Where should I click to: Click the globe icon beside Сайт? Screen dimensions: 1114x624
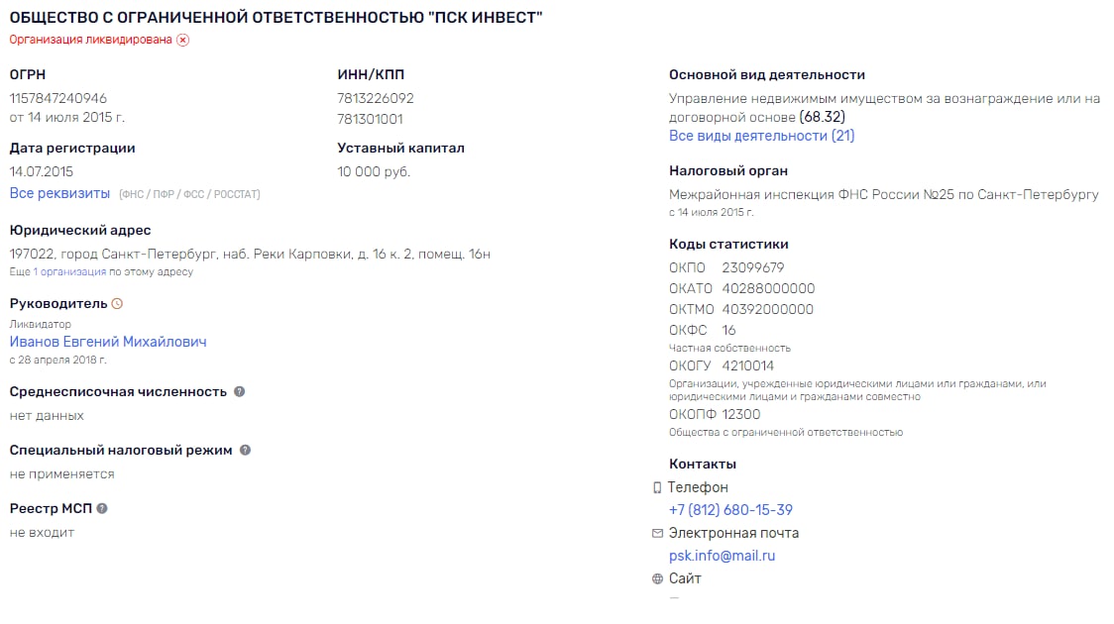click(x=657, y=578)
